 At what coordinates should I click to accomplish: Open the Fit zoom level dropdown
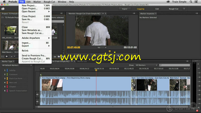click(x=102, y=47)
